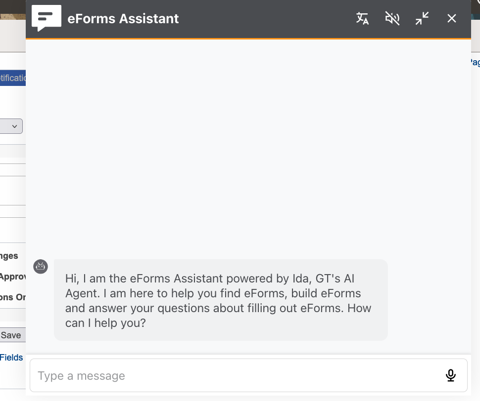Focus the 'Type a message' field
The height and width of the screenshot is (401, 480).
248,375
